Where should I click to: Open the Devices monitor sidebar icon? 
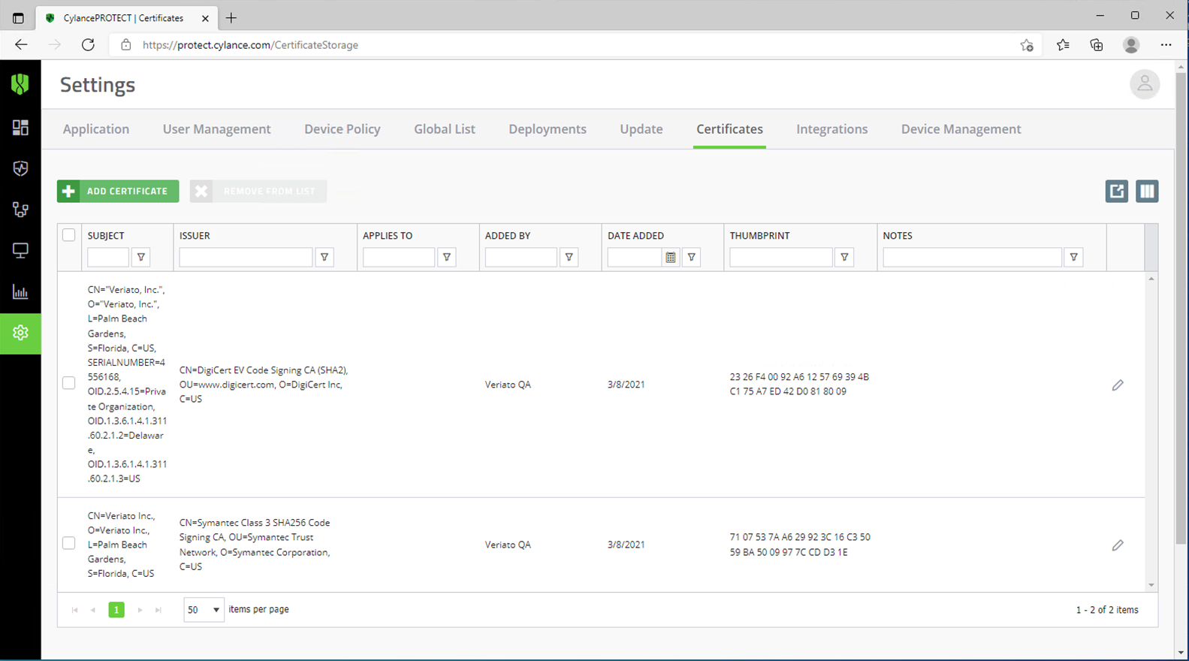(20, 250)
